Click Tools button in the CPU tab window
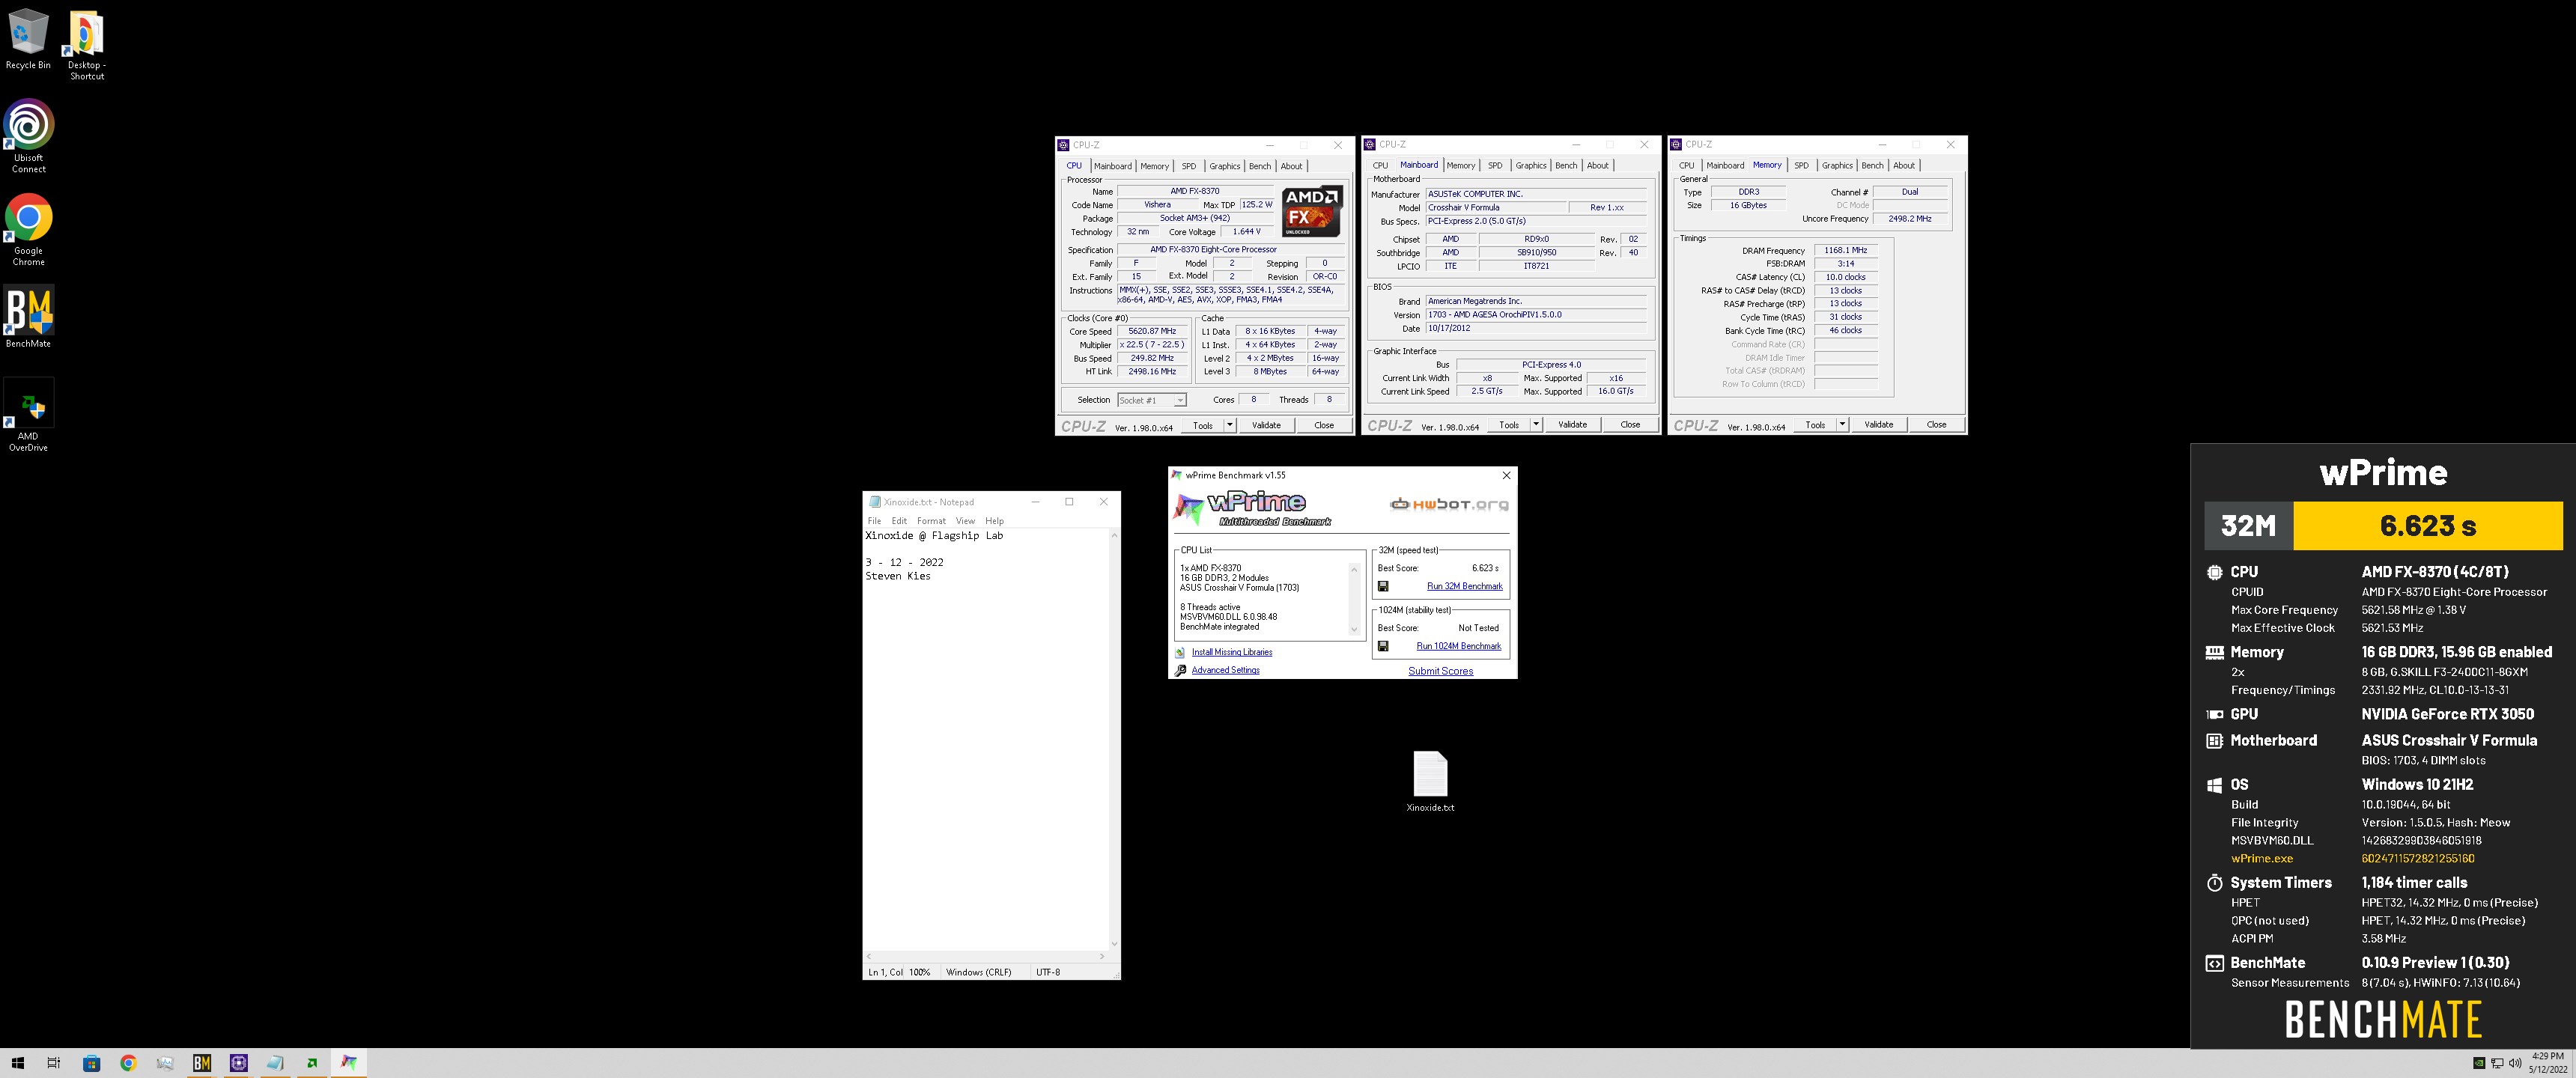The image size is (2576, 1078). (x=1203, y=425)
